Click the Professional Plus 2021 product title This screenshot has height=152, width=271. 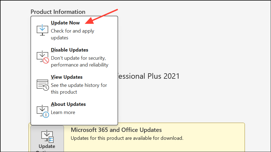[x=149, y=76]
